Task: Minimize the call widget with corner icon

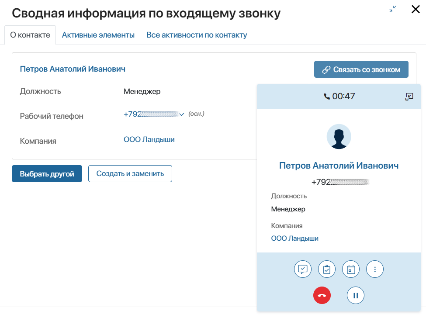Action: 409,97
